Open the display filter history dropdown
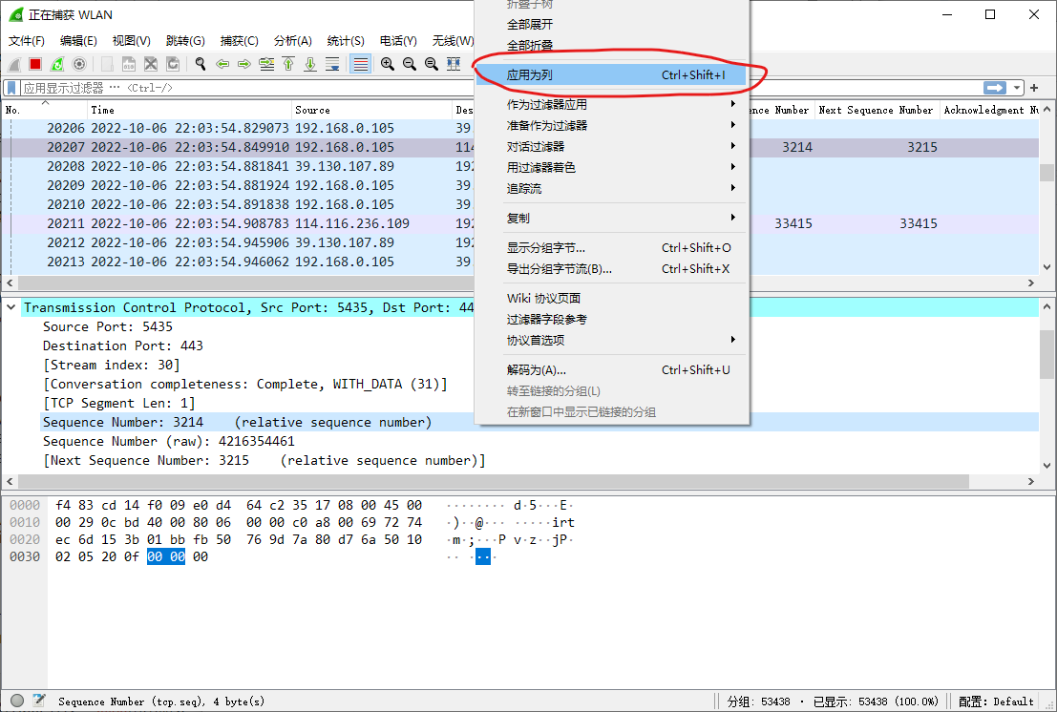The image size is (1057, 712). coord(1018,88)
